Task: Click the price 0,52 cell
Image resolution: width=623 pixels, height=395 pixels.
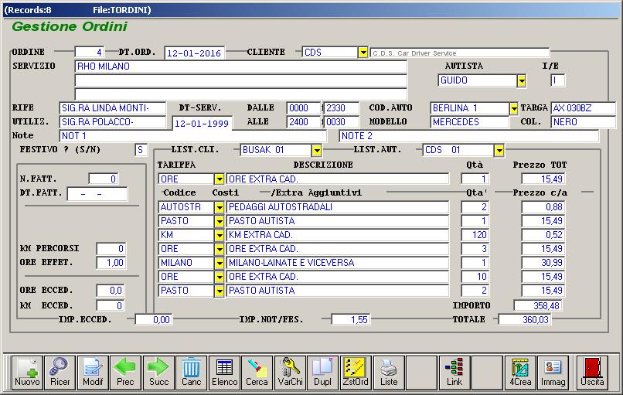Action: click(x=543, y=235)
